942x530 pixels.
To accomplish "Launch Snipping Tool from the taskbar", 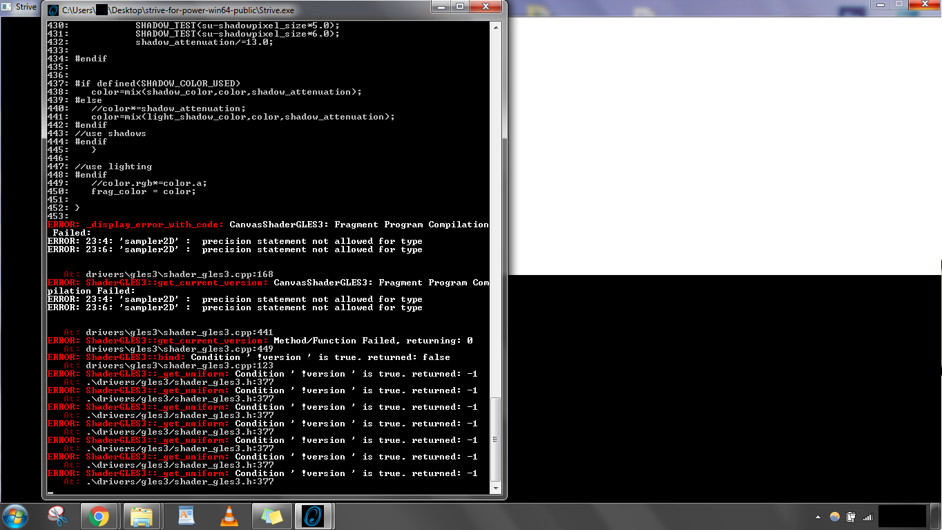I will [x=57, y=516].
